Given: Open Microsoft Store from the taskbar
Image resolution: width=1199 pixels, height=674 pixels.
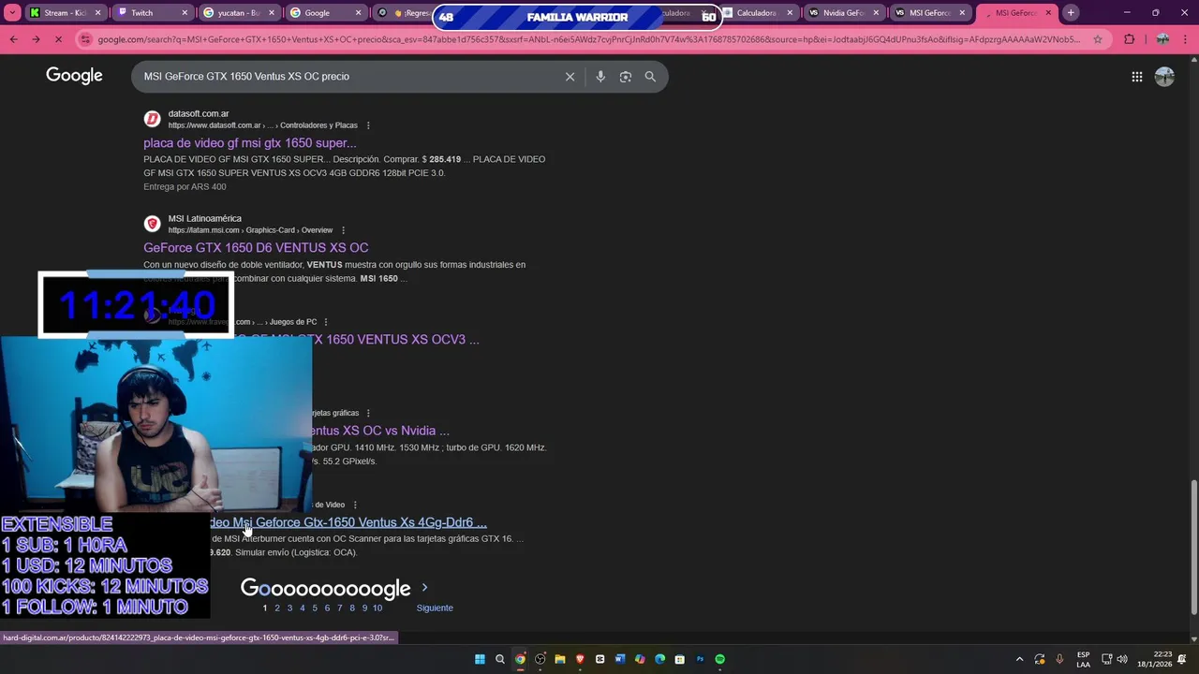Looking at the screenshot, I should coord(680,659).
